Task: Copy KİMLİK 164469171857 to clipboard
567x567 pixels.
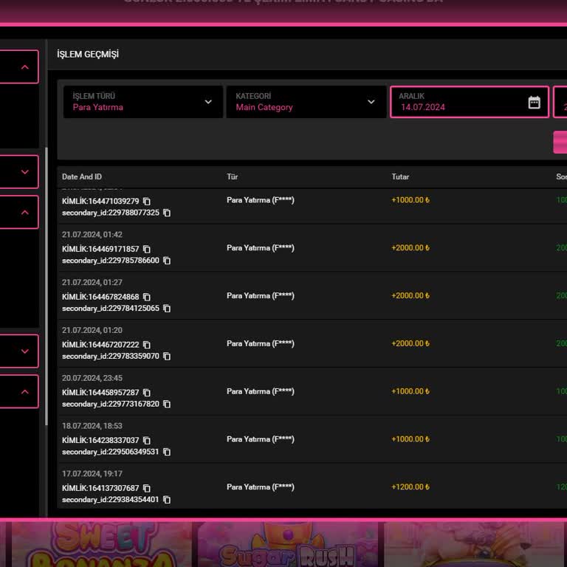Action: coord(147,250)
